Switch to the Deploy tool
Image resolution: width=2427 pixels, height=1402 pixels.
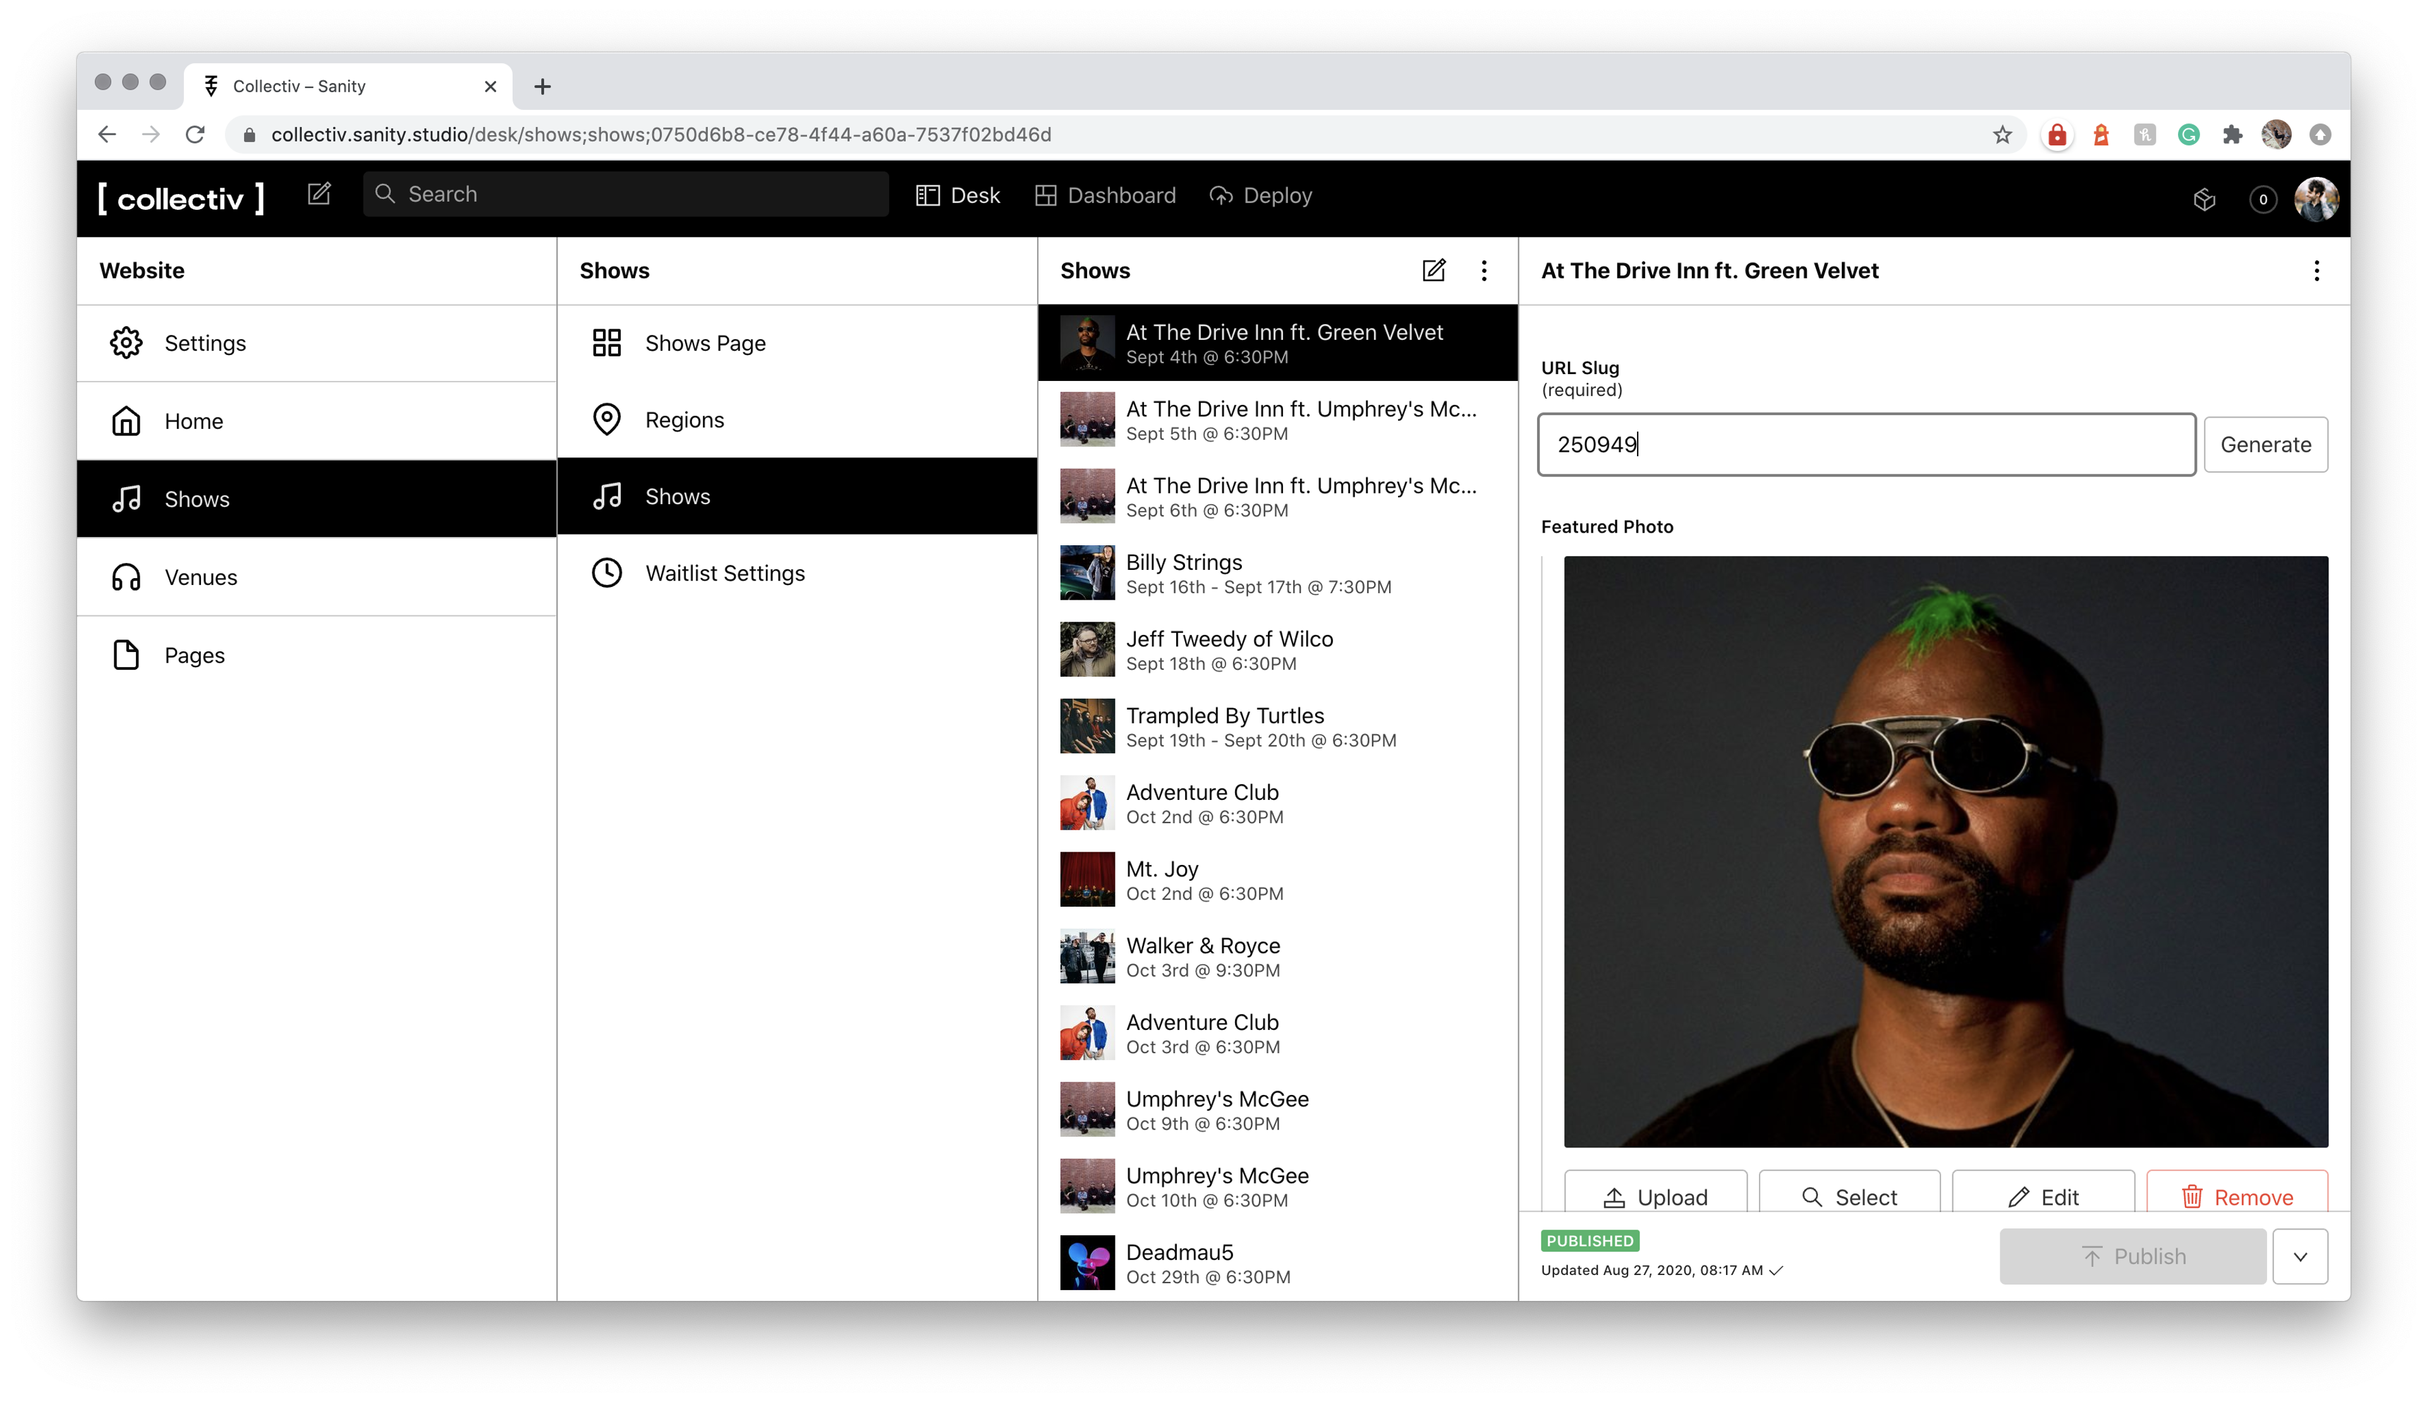tap(1261, 195)
